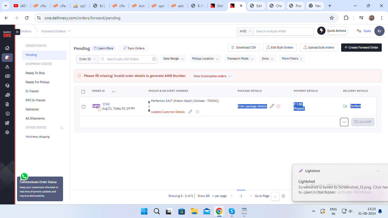Open settings gear icon in sidebar
Viewport: 388px width, 218px height.
[x=7, y=132]
